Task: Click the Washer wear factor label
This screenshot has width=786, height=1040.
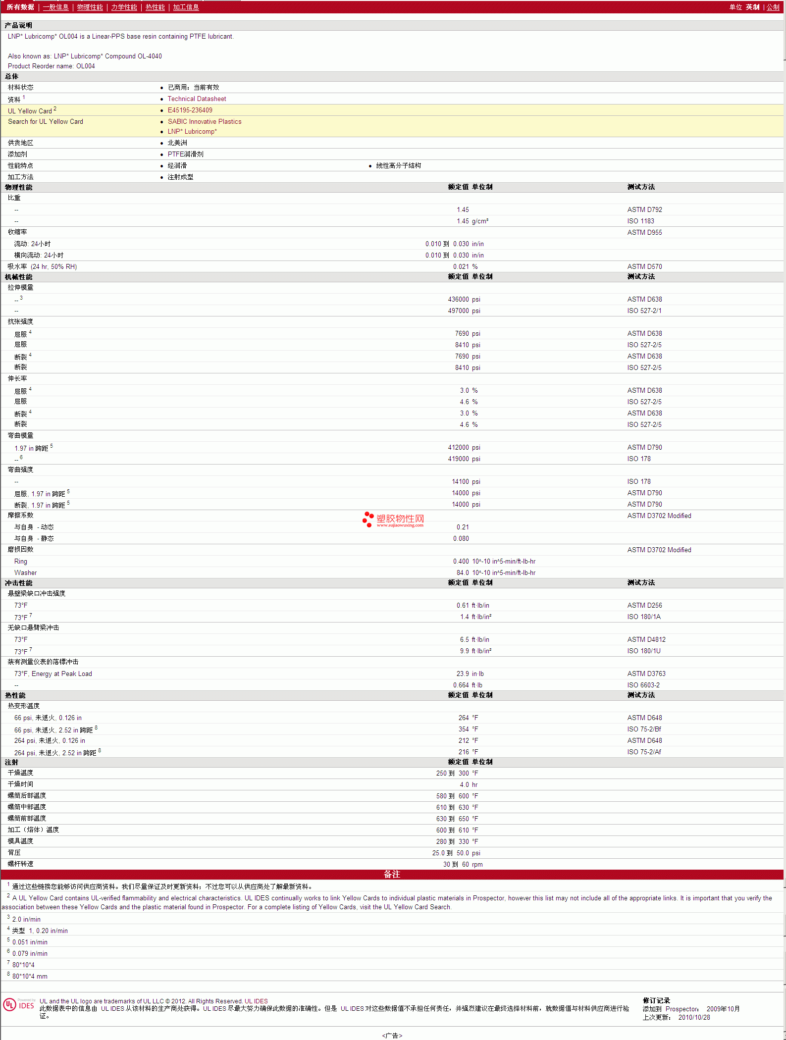Action: pos(25,572)
